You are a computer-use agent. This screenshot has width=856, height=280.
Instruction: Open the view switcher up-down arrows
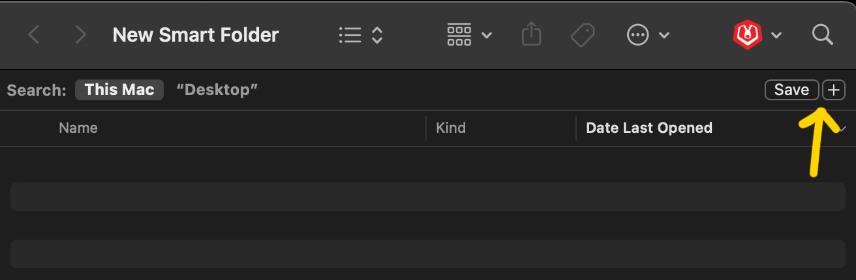tap(376, 35)
